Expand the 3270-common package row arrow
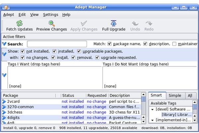 click(x=4, y=107)
